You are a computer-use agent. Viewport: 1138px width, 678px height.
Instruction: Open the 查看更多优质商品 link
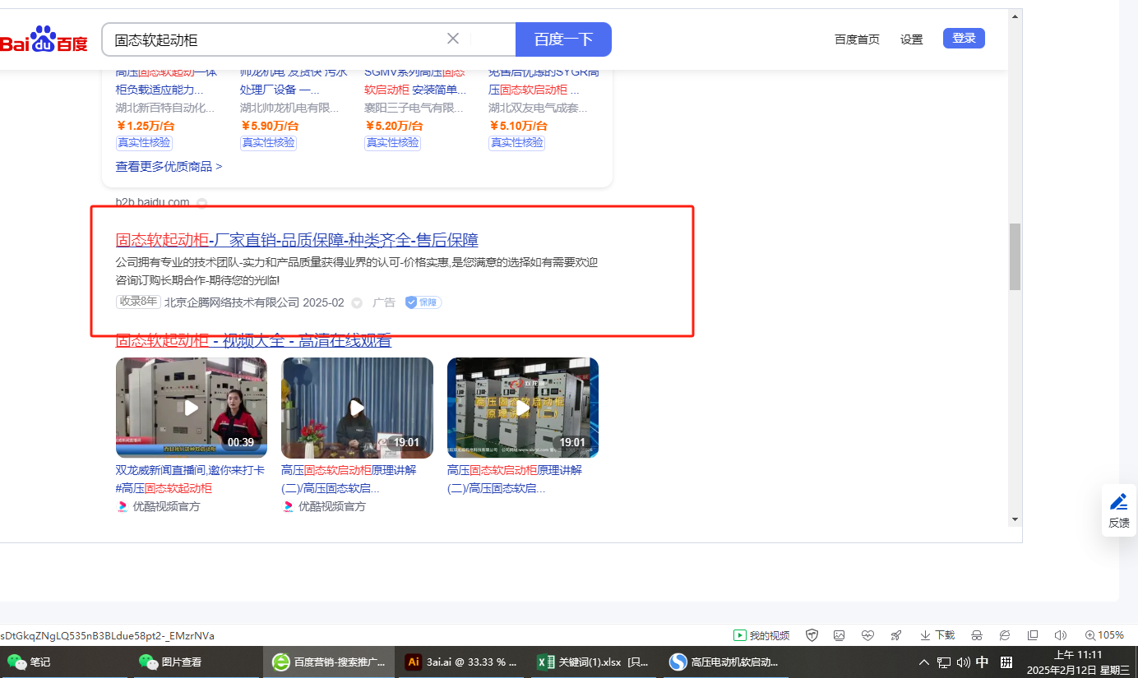[169, 166]
